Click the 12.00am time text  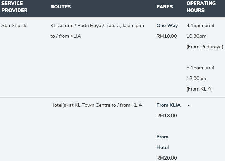point(196,79)
